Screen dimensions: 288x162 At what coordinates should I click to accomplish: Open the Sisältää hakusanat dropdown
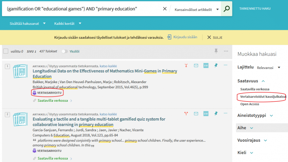click(x=28, y=23)
